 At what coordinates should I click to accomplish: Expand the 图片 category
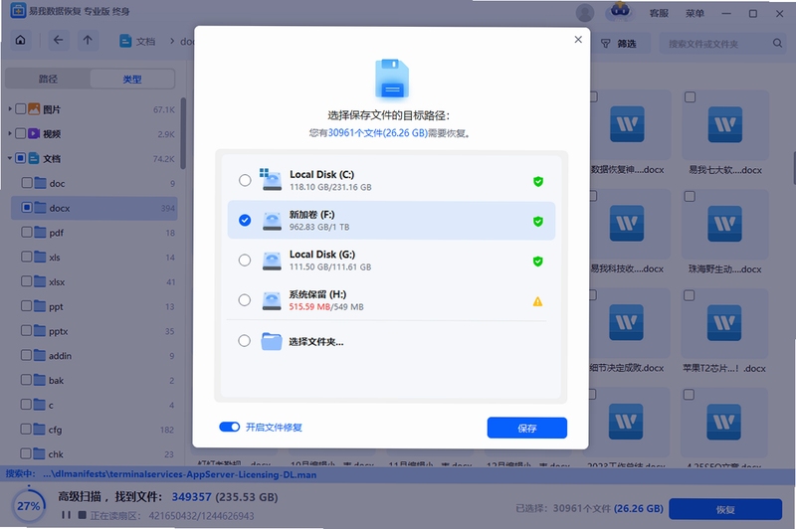(10, 108)
